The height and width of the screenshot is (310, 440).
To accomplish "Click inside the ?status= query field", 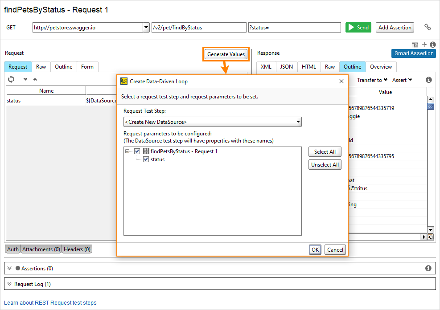I will [x=294, y=27].
